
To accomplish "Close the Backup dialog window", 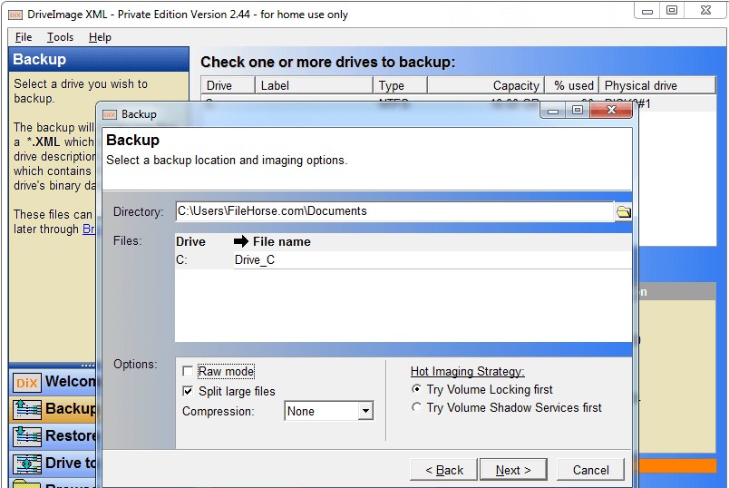I will click(611, 111).
